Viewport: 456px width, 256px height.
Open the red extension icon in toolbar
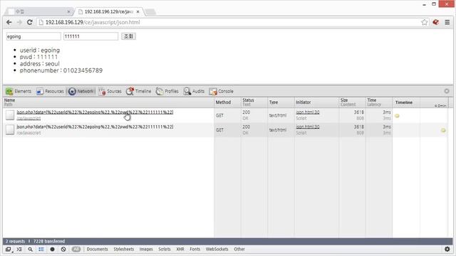tap(435, 22)
